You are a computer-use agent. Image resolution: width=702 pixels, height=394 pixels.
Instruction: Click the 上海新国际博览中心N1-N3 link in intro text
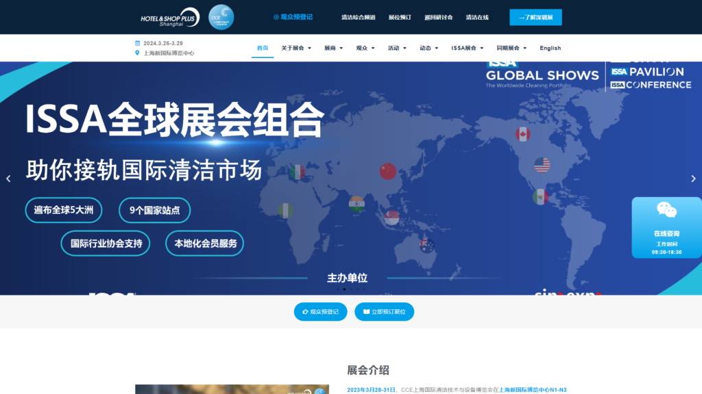[x=532, y=390]
